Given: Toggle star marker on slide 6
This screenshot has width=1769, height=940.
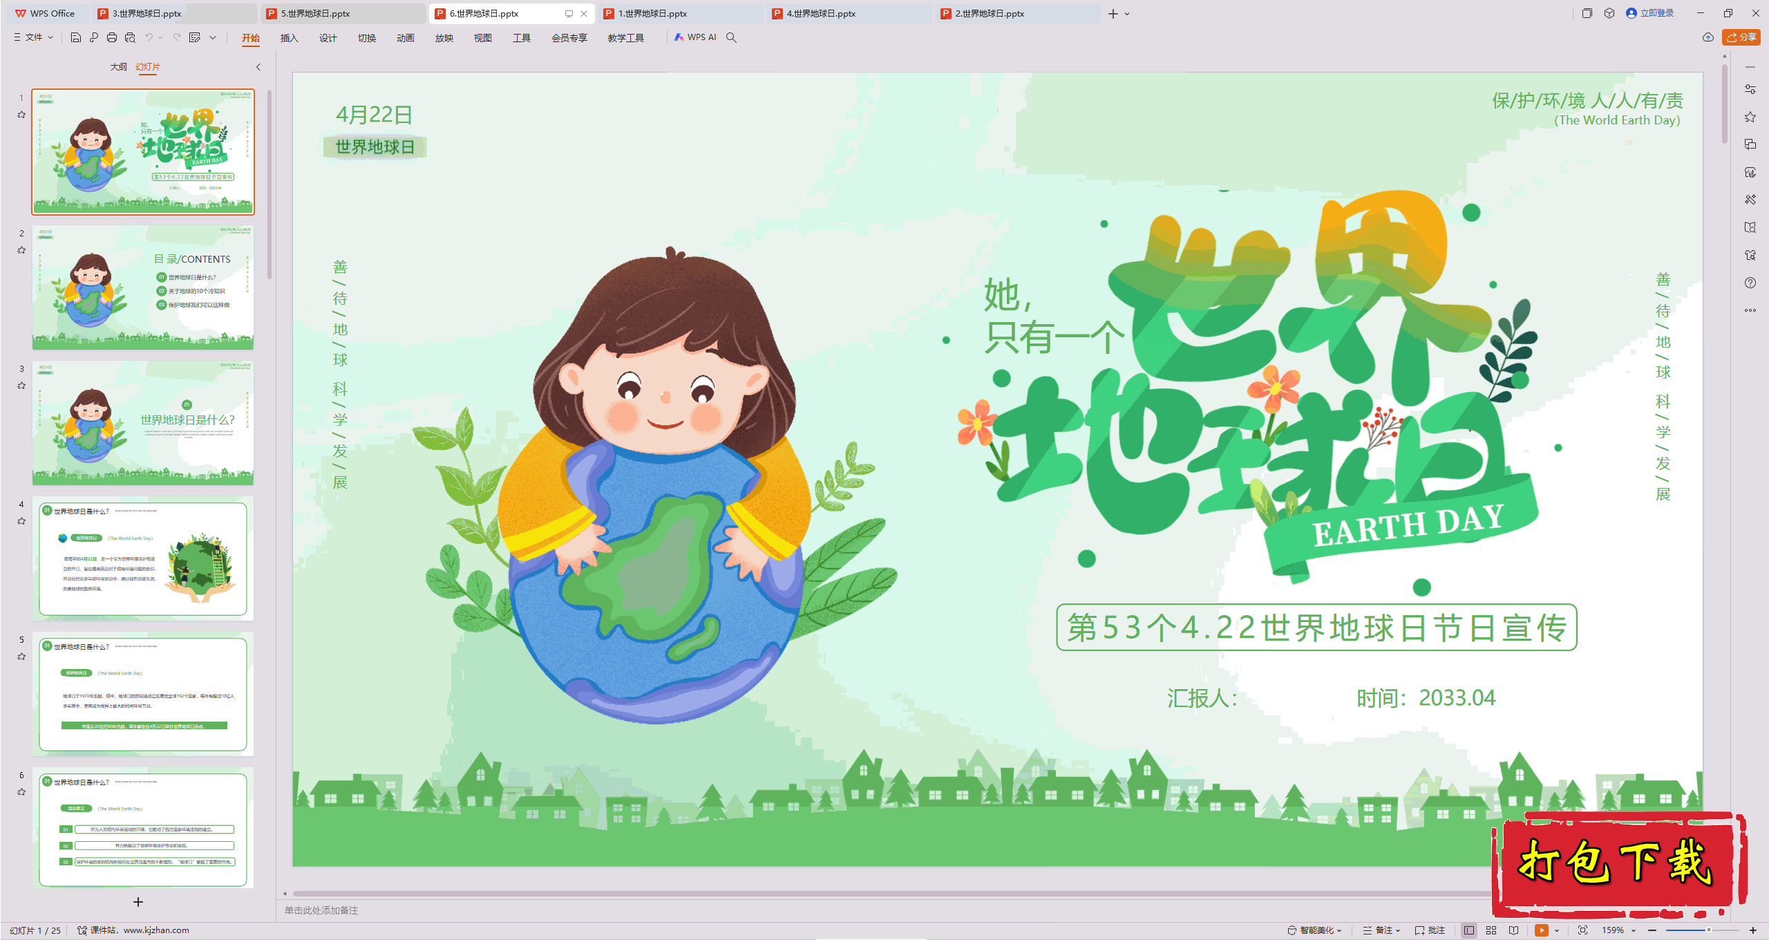Looking at the screenshot, I should point(21,792).
